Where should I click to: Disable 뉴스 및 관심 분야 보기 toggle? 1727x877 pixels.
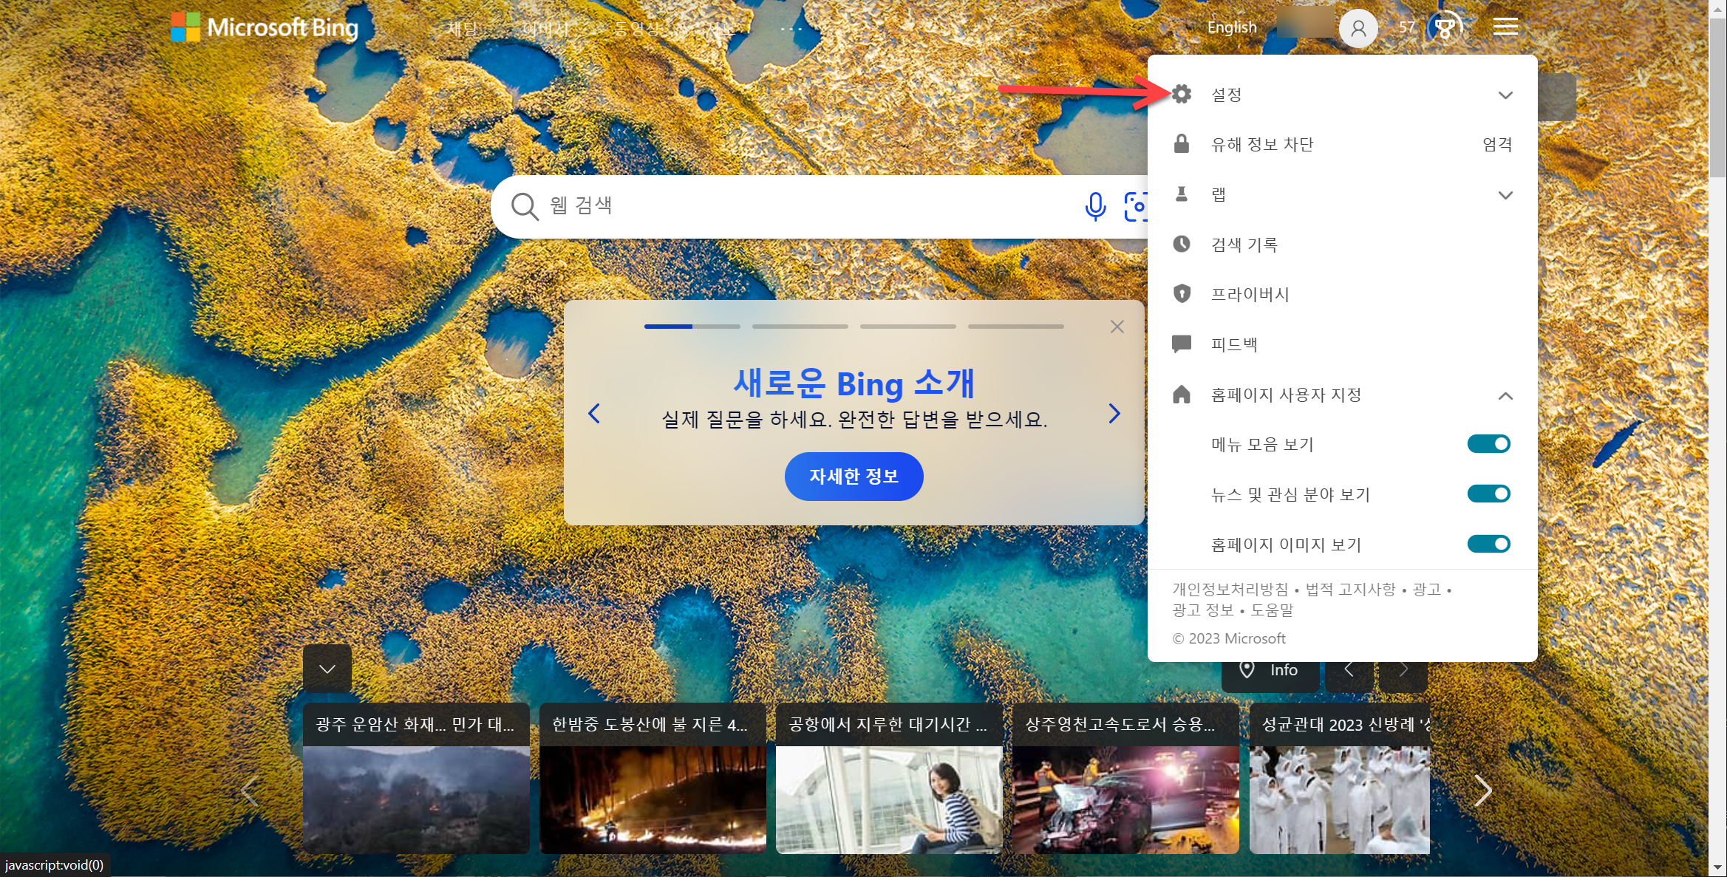[x=1488, y=494]
